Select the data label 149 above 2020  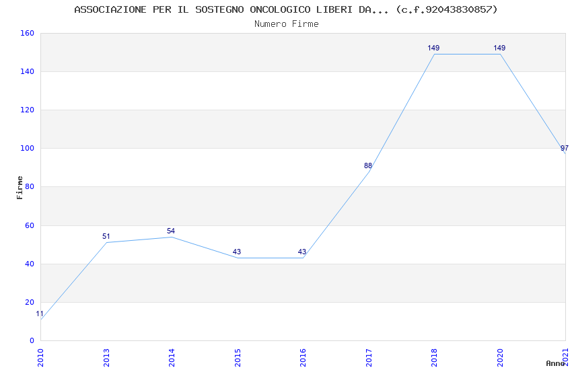click(x=499, y=48)
